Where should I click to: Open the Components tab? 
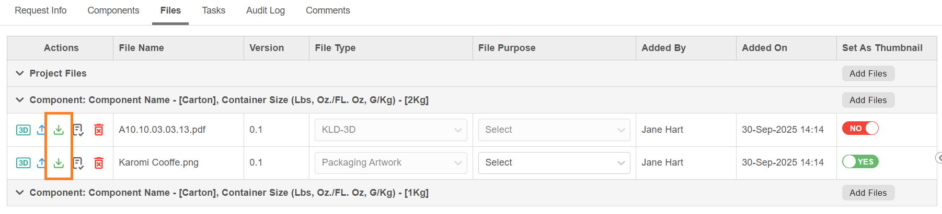click(113, 10)
